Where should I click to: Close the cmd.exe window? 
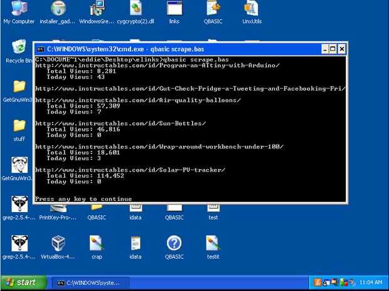(x=341, y=49)
